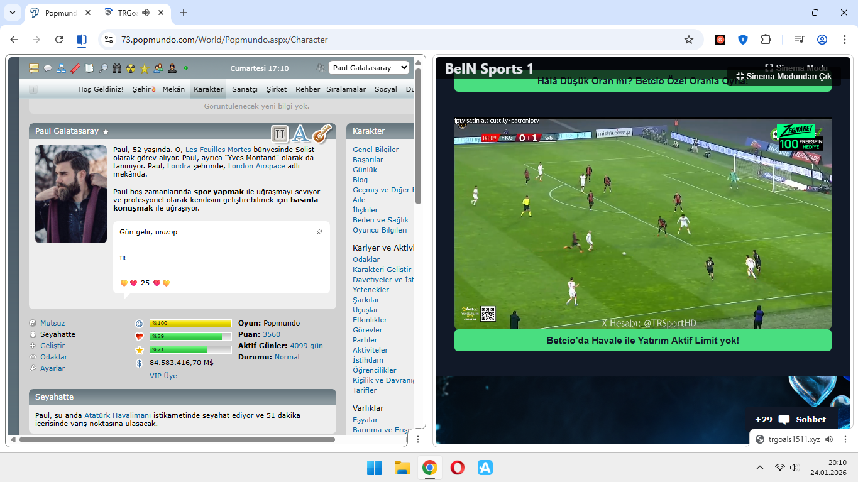
Task: Click the speech bubble chat icon in toolbar
Action: [x=48, y=68]
